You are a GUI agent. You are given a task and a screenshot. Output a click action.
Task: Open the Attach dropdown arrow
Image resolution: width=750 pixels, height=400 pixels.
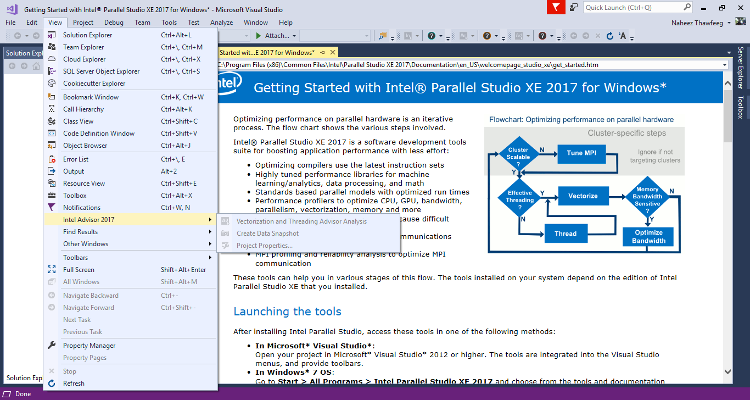coord(294,36)
